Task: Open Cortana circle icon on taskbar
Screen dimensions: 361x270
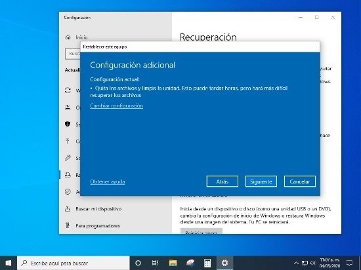Action: pos(138,263)
